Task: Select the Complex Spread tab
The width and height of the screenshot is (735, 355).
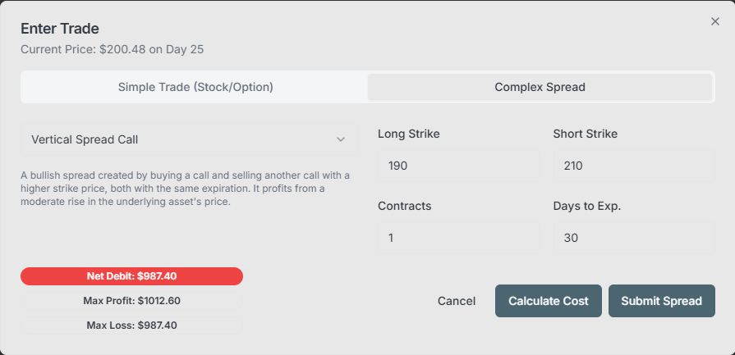Action: click(540, 87)
